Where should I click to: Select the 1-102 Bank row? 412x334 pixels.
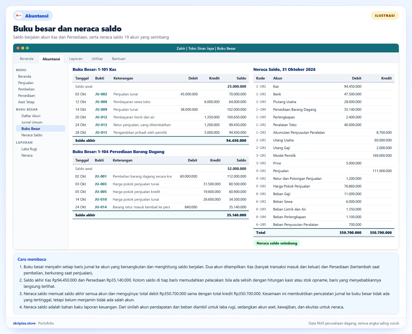324,94
